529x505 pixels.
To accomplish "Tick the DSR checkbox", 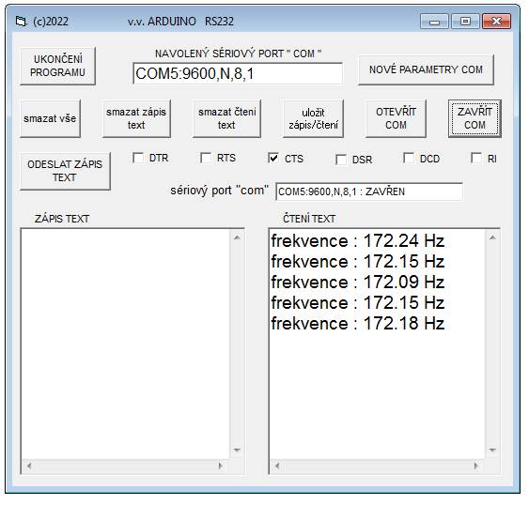I will pos(341,160).
